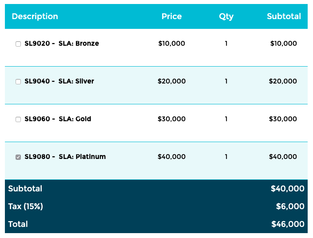The image size is (313, 238).
Task: Click the $6,000 tax amount
Action: (x=290, y=206)
